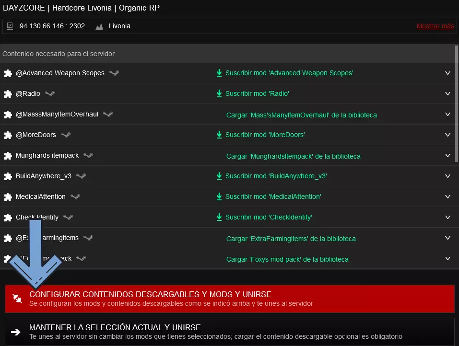The height and width of the screenshot is (346, 459).
Task: Open Steam page icon for Foxys mod pack
Action: pos(81,258)
